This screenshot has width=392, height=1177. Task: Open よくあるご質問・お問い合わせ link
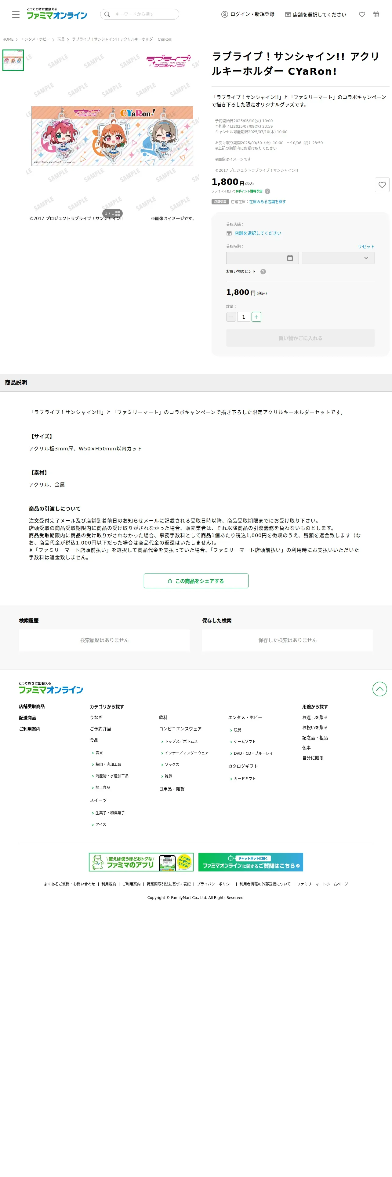point(69,884)
